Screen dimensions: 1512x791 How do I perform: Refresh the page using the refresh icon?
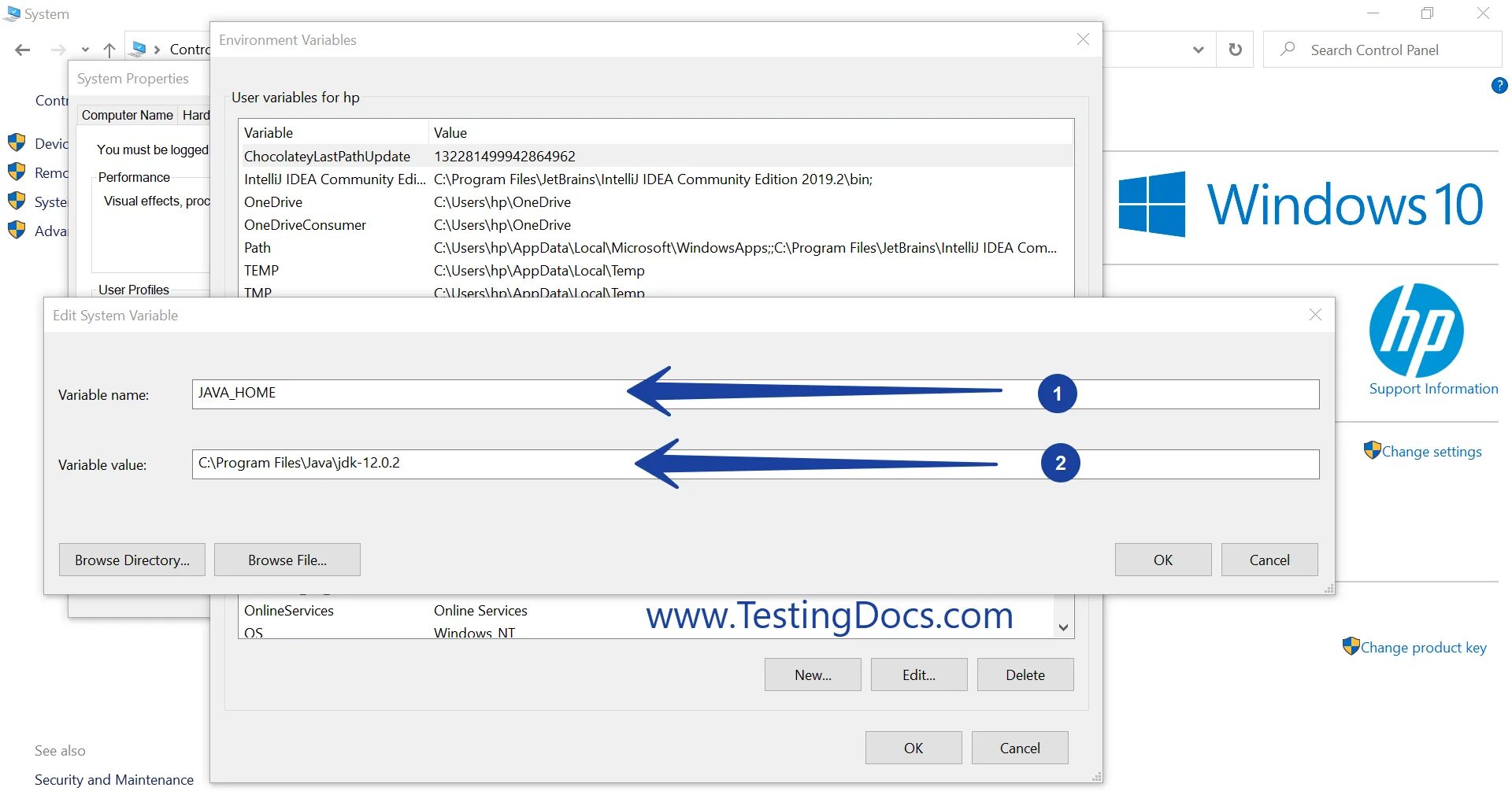tap(1234, 49)
